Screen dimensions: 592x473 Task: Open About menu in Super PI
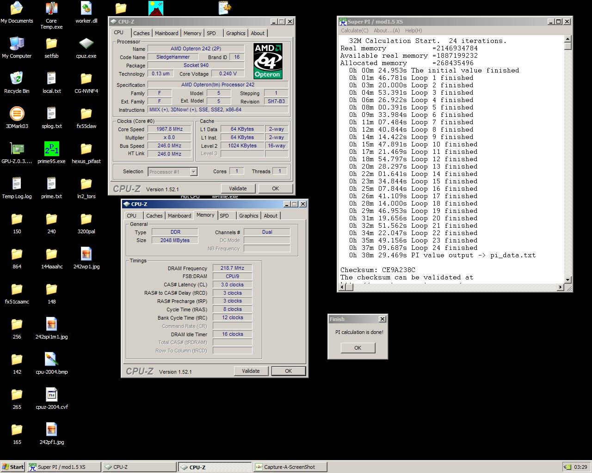tap(386, 30)
